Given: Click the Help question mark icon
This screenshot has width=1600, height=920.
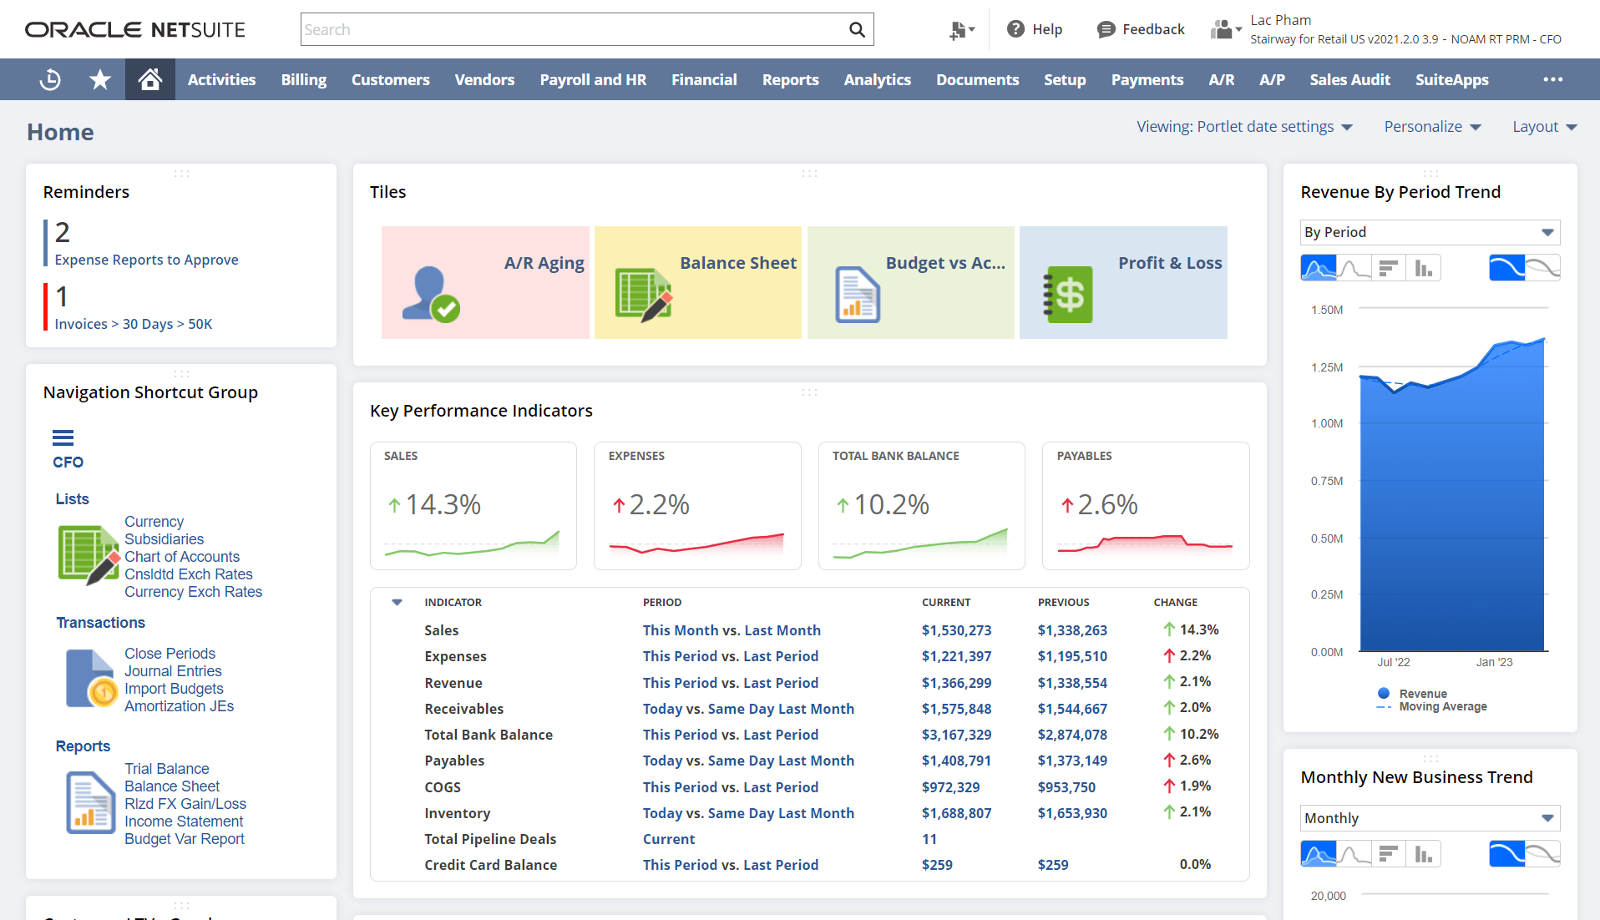Looking at the screenshot, I should pyautogui.click(x=1015, y=29).
